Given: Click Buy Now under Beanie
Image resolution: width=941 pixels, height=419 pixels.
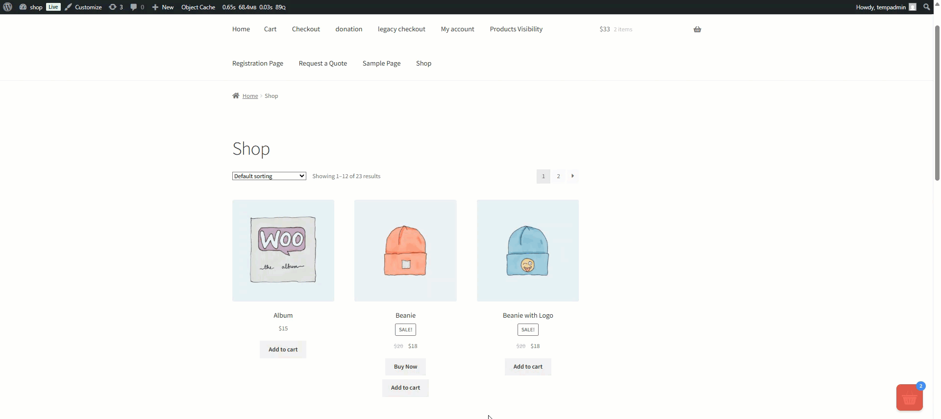Looking at the screenshot, I should click(405, 367).
